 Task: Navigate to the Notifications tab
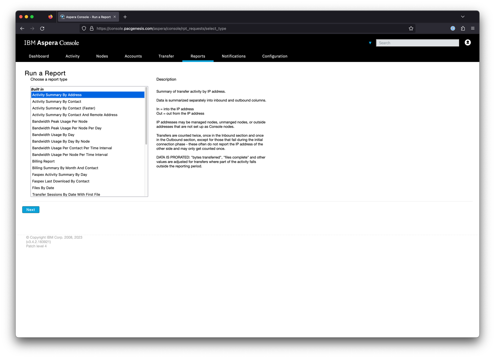click(234, 56)
